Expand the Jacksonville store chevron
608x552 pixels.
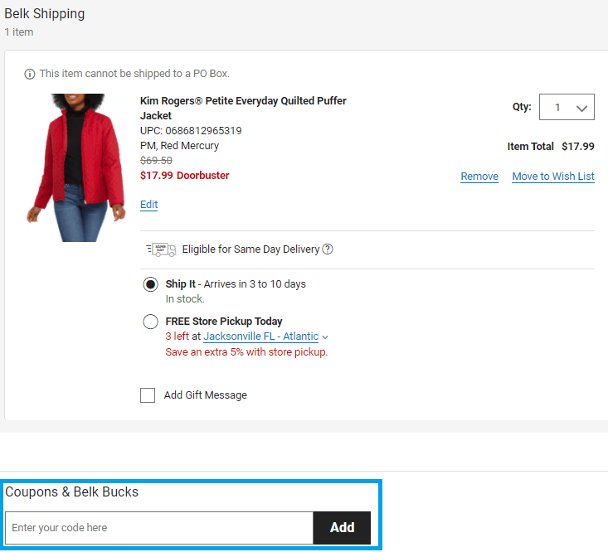coord(325,337)
